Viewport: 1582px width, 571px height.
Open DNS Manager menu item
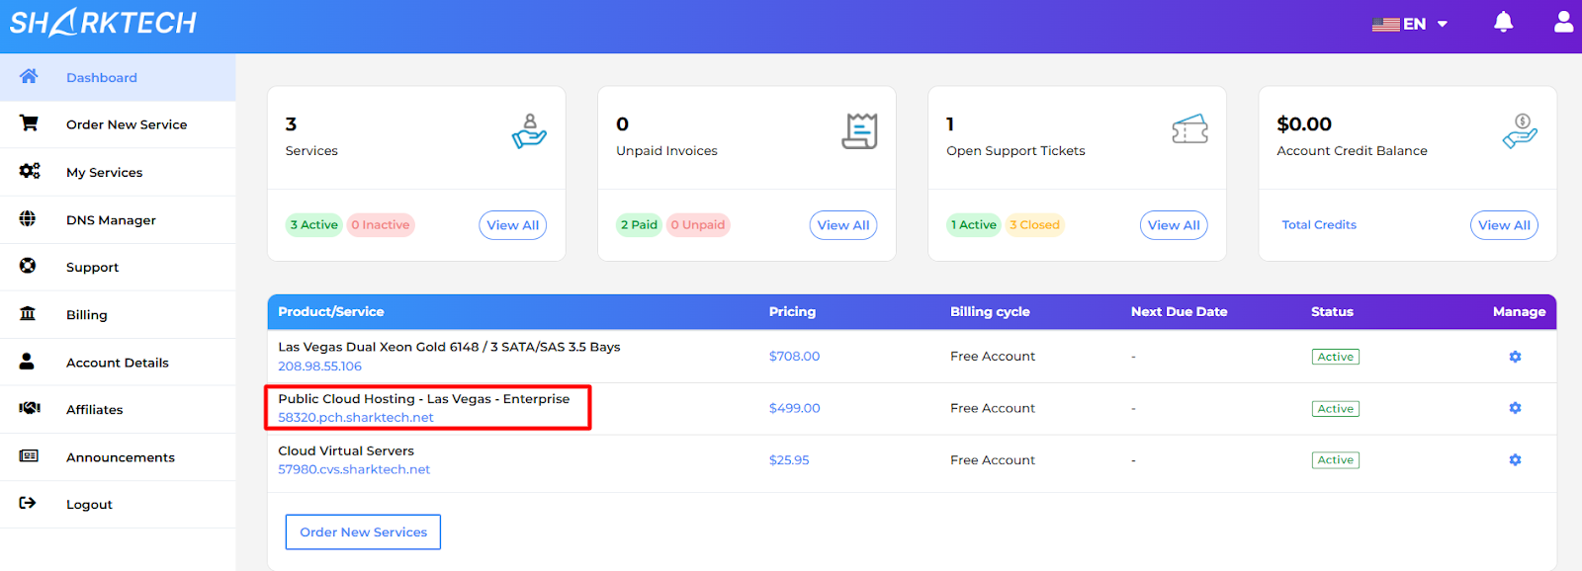118,219
